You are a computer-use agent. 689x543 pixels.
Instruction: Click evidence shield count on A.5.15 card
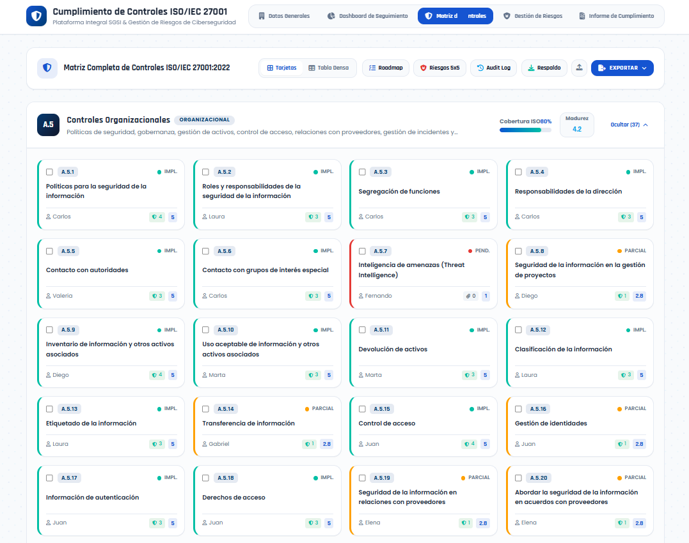pos(470,444)
